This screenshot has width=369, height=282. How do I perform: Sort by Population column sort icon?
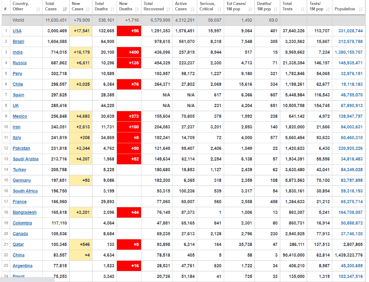click(361, 9)
